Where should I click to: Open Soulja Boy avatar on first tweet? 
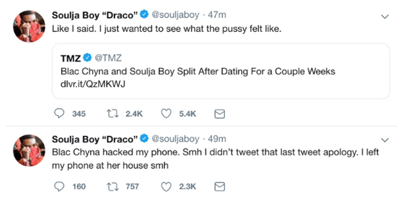(29, 26)
